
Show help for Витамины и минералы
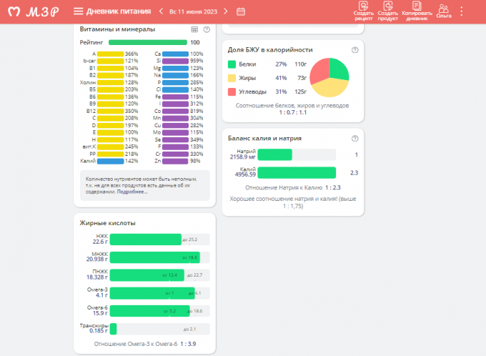tap(207, 29)
